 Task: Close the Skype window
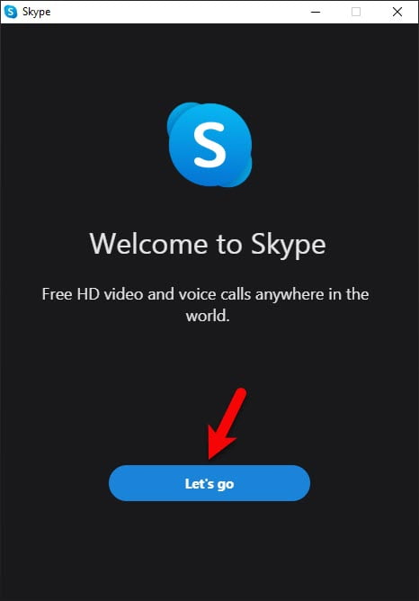[397, 12]
